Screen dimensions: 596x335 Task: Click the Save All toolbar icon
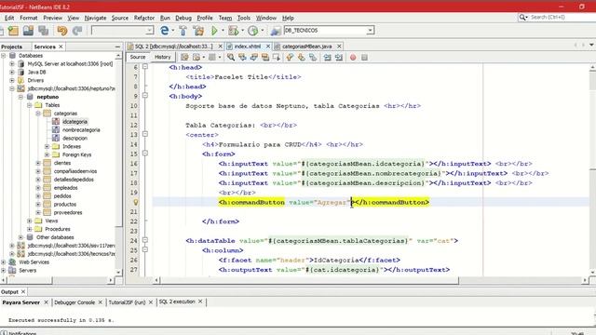(44, 31)
